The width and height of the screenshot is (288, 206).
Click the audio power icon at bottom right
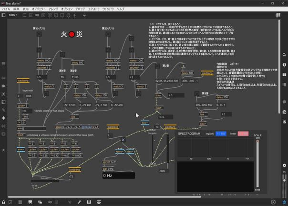click(284, 202)
